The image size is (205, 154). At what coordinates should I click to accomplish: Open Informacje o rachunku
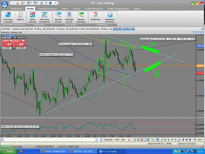click(8, 17)
